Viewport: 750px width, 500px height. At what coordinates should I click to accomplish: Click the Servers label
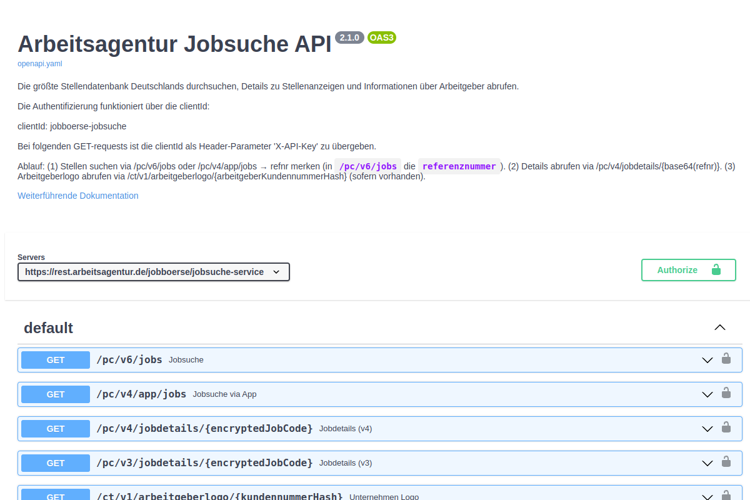point(31,257)
